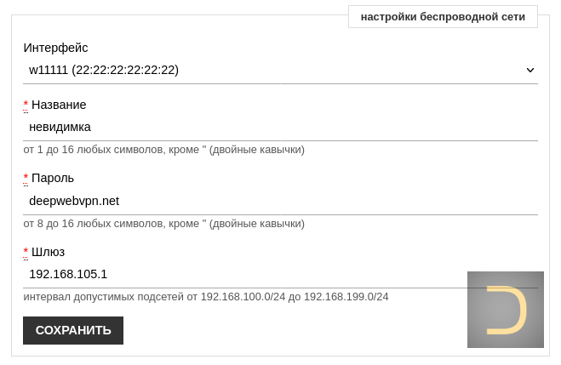
Task: Click the Шлюз label text
Action: tap(49, 252)
